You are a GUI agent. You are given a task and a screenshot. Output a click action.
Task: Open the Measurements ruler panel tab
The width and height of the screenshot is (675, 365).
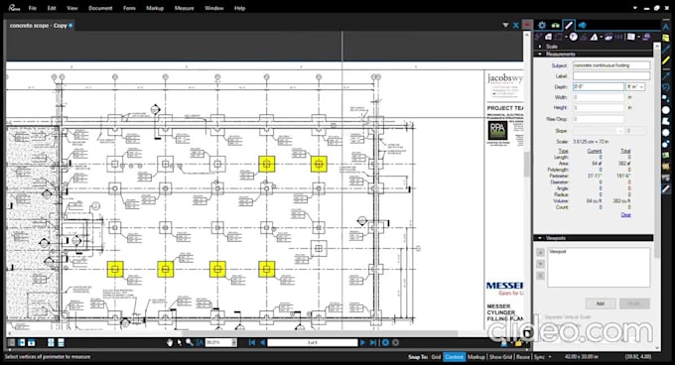pyautogui.click(x=569, y=26)
